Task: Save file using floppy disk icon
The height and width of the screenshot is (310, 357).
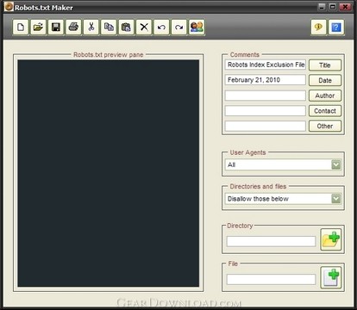Action: [x=56, y=28]
